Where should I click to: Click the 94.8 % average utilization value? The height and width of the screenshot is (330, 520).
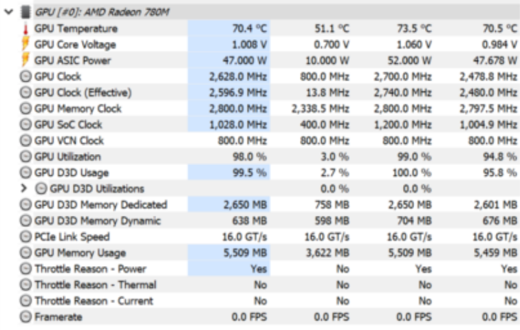[500, 157]
